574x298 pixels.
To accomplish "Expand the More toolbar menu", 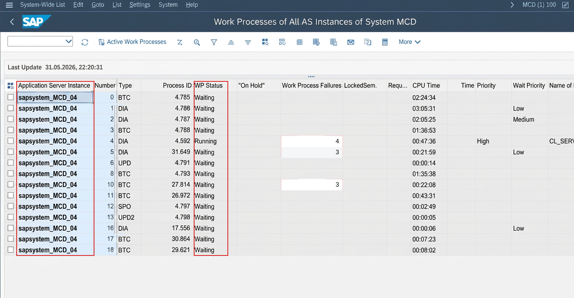I will [x=409, y=42].
